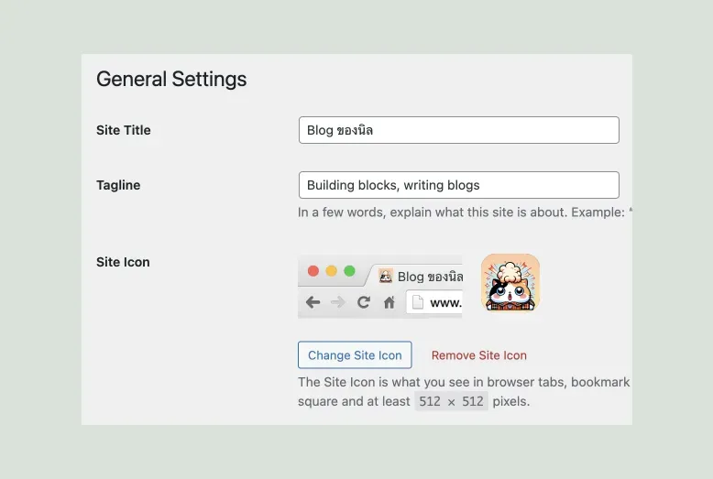
Task: Focus the Site Title text field
Action: coord(458,130)
